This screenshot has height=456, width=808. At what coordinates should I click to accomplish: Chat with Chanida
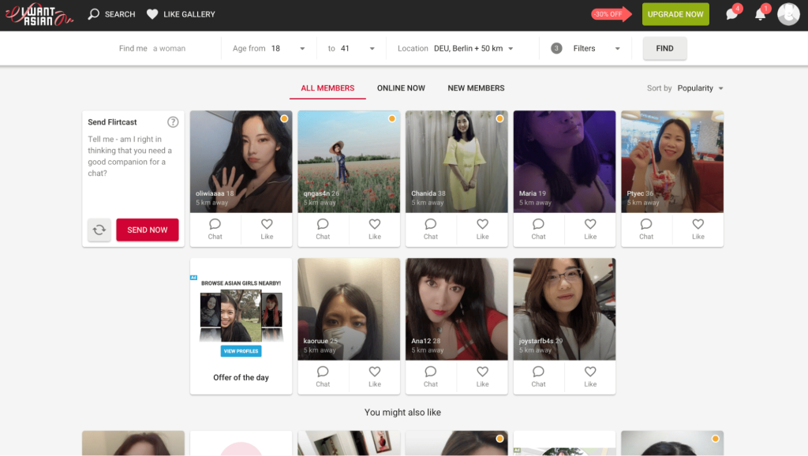(430, 230)
